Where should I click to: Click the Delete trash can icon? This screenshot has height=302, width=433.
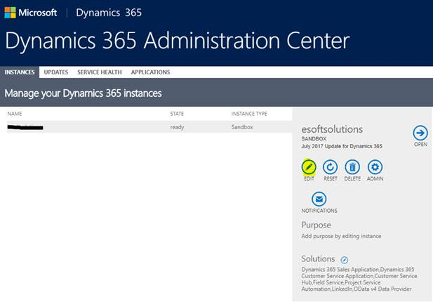[352, 167]
